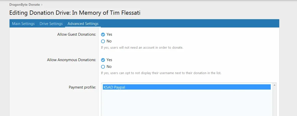Screen dimensions: 297x116
Task: Click the breadcrumb chevron arrow
Action: 42,4
